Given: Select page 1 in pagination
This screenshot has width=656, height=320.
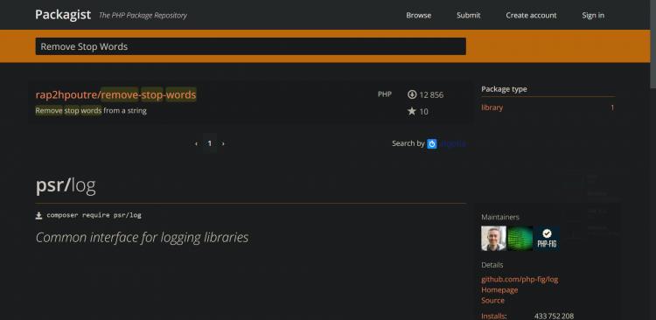Looking at the screenshot, I should pyautogui.click(x=210, y=143).
